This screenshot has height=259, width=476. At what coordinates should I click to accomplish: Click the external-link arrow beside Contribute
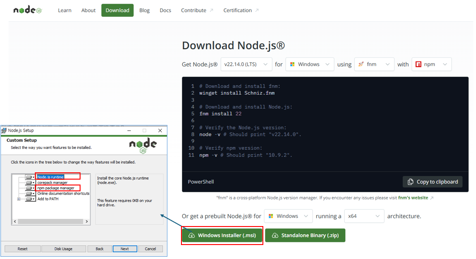[212, 10]
